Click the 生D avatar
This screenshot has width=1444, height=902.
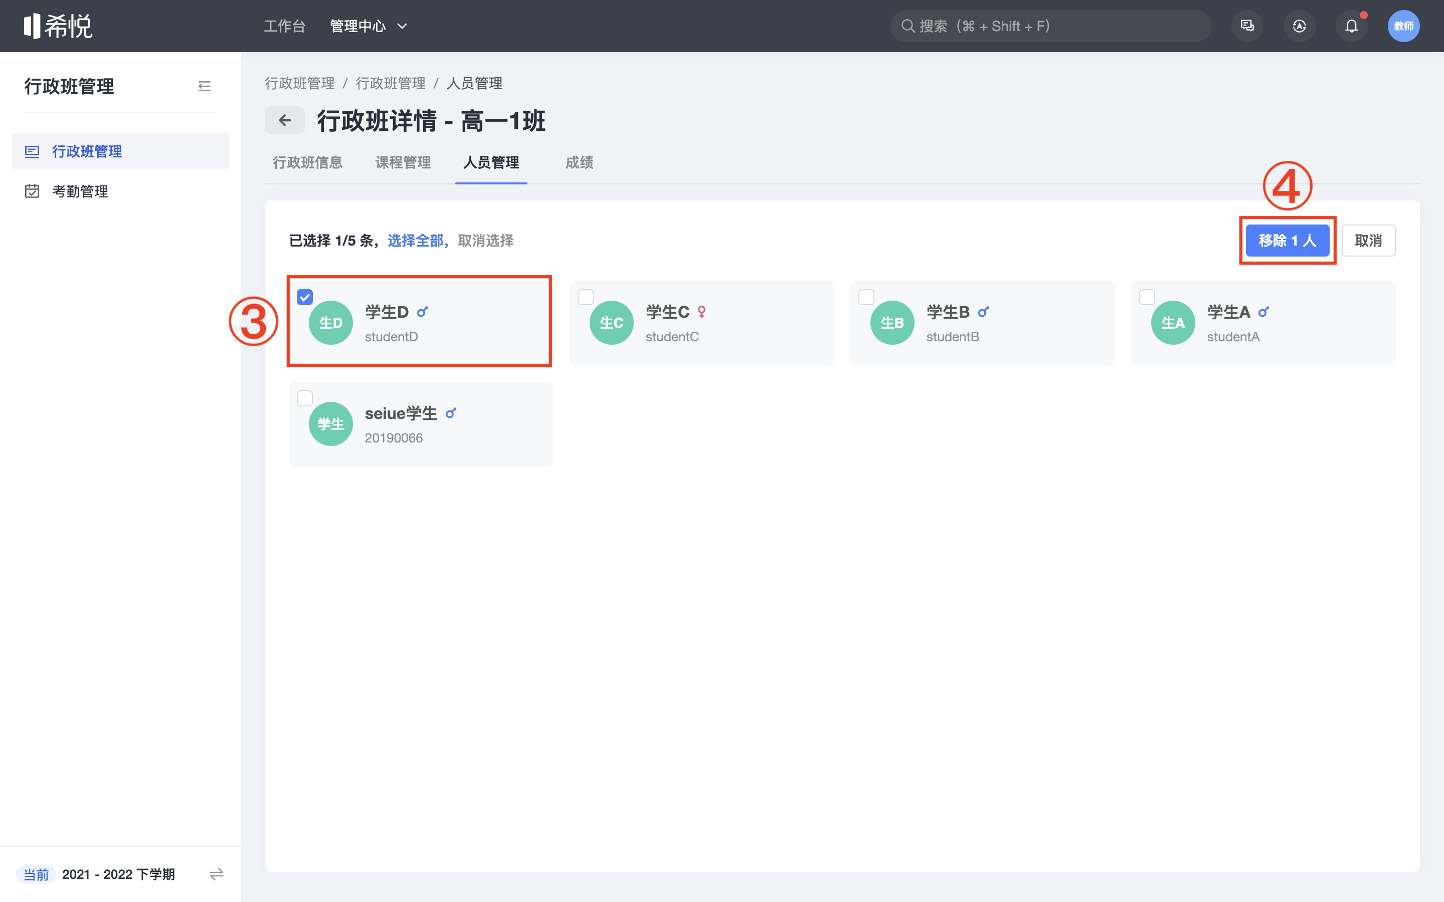pos(330,323)
